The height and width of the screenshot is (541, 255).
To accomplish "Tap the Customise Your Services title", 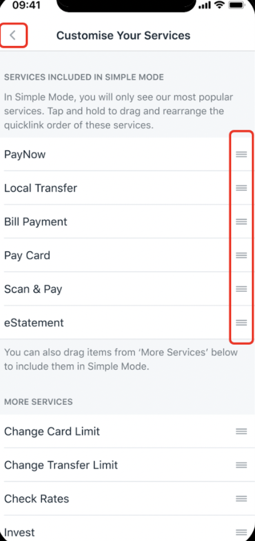I will 123,36.
